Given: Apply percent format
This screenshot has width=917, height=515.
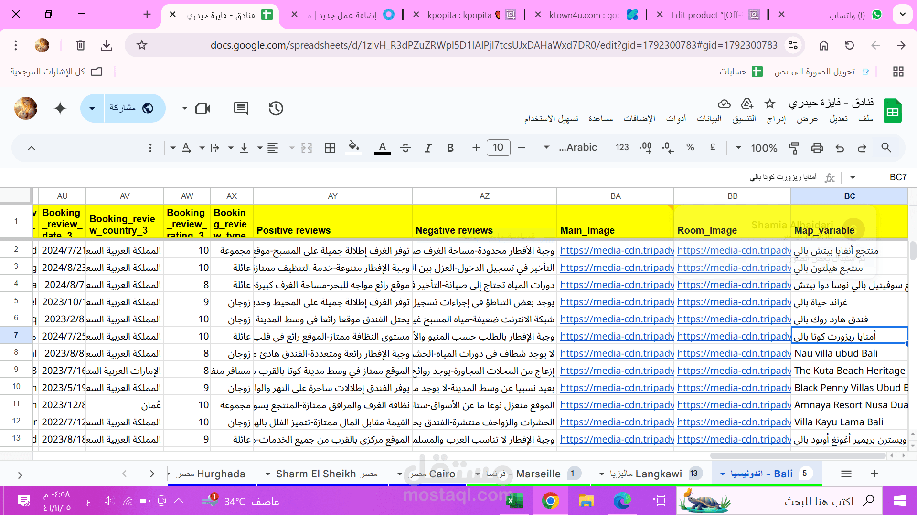Looking at the screenshot, I should click(x=690, y=147).
